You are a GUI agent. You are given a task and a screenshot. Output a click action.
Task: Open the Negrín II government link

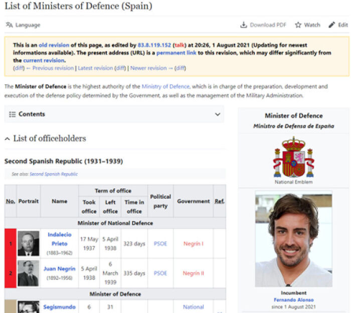tap(193, 273)
